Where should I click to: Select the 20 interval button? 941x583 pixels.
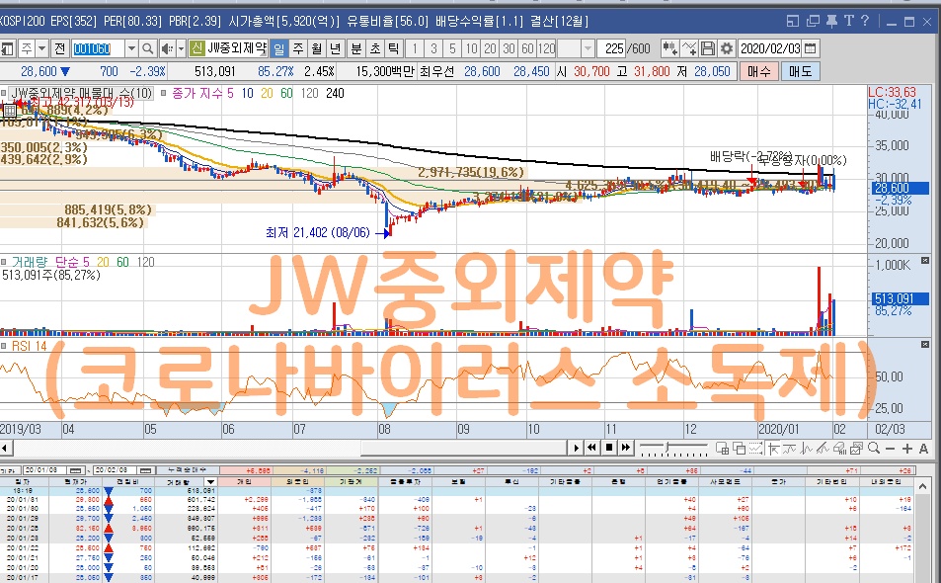pos(491,48)
